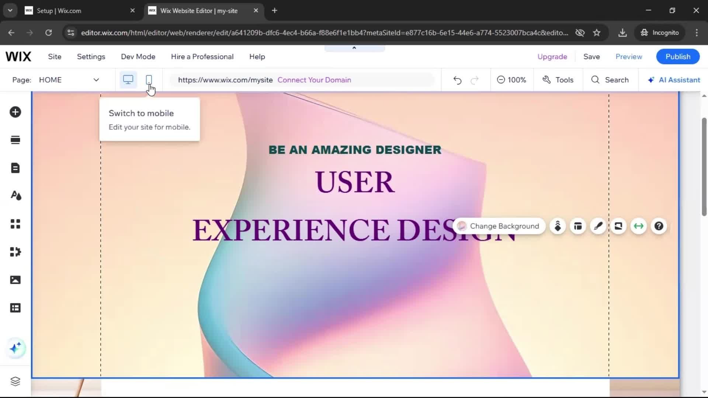Select the BE AN AMAZING DESIGNER text
The height and width of the screenshot is (398, 708).
point(355,150)
